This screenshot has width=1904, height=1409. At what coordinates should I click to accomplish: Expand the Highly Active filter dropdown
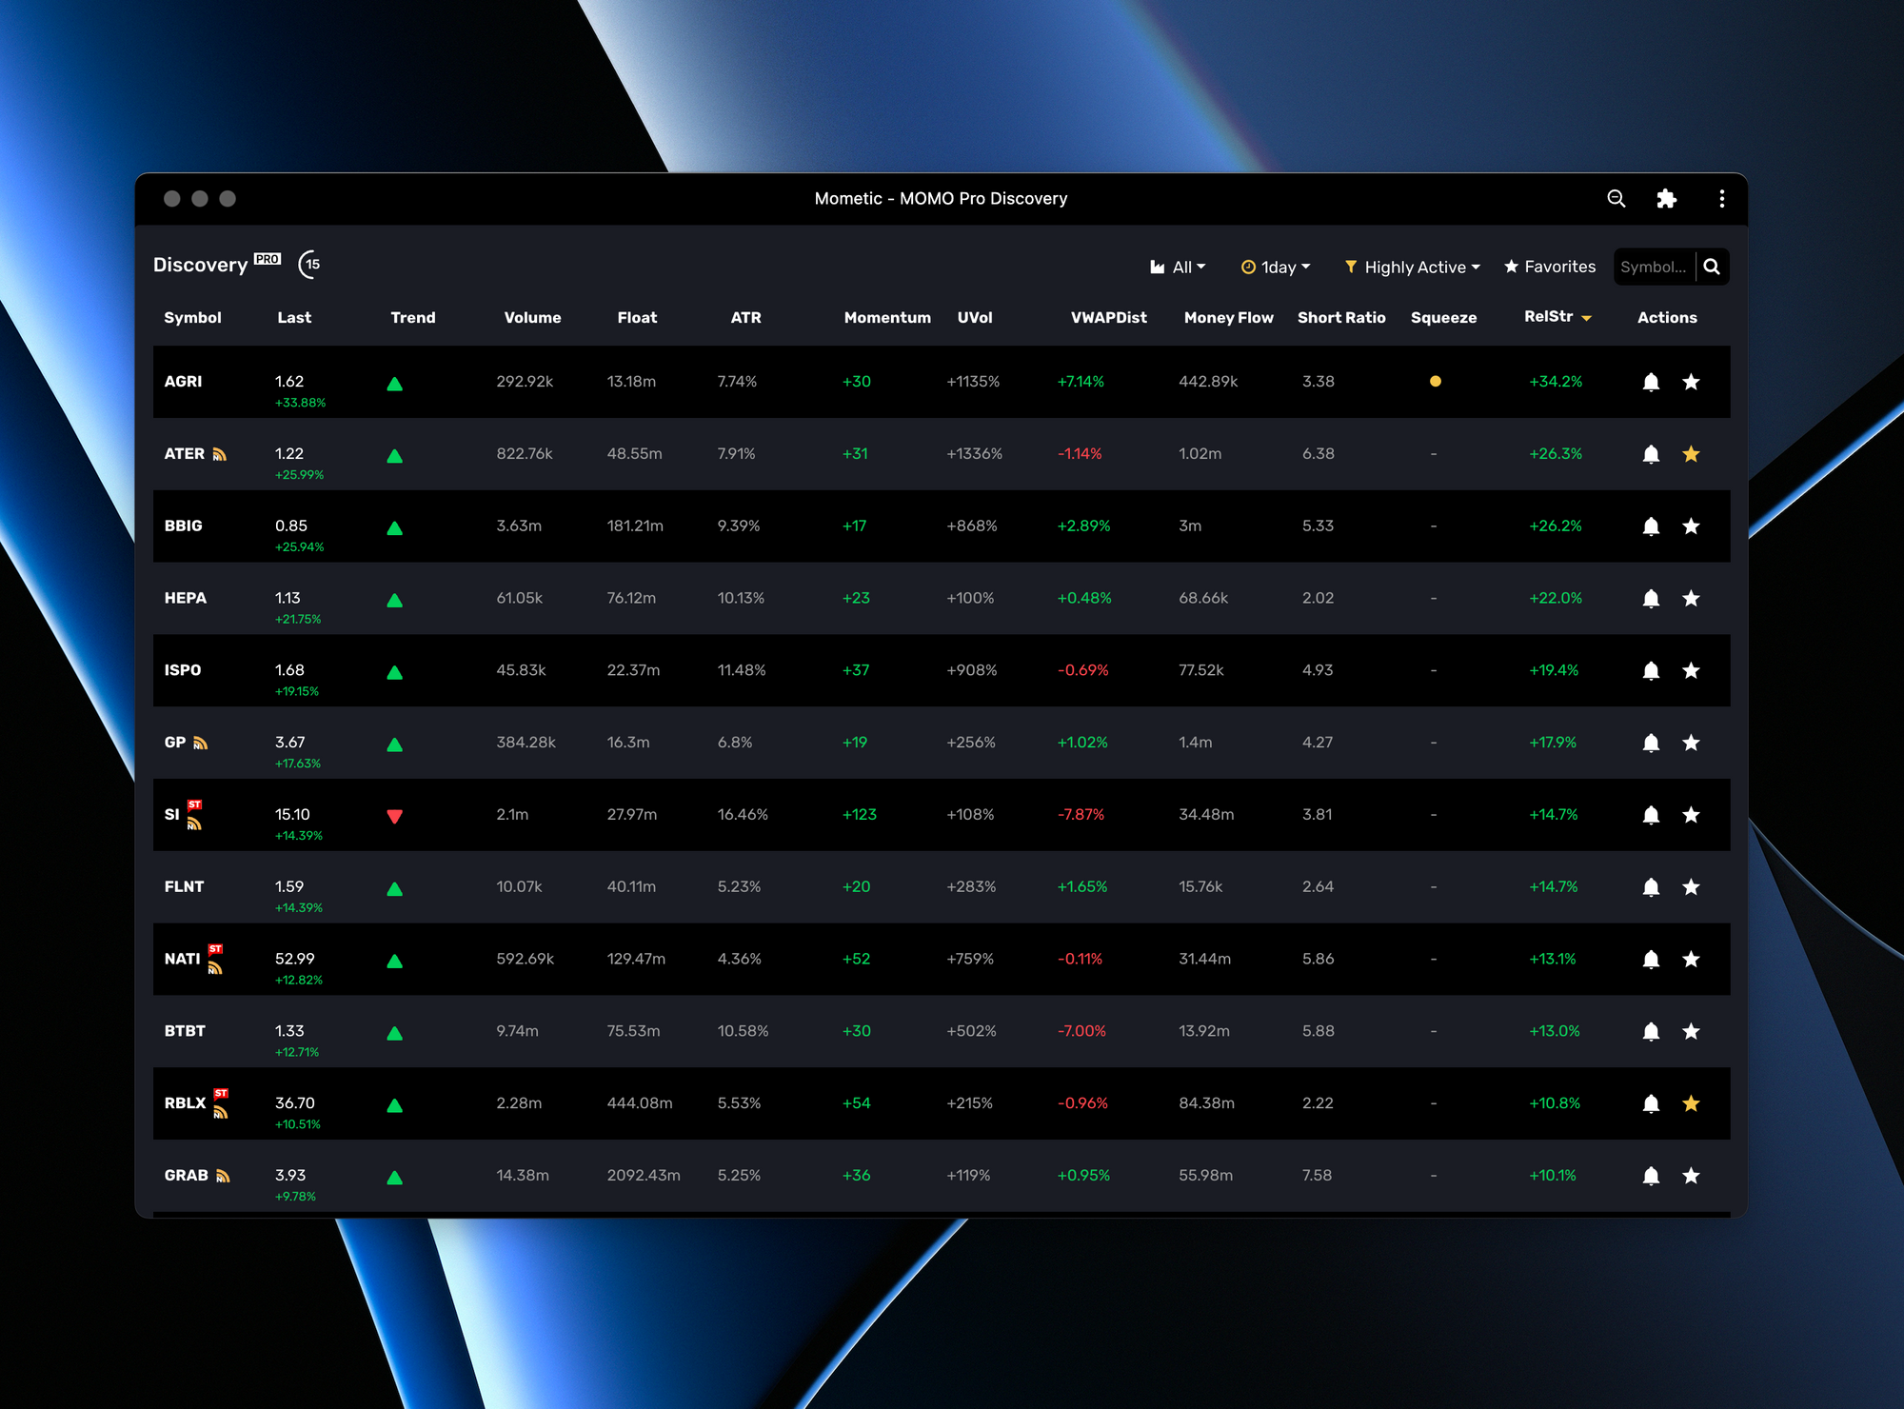(1413, 268)
